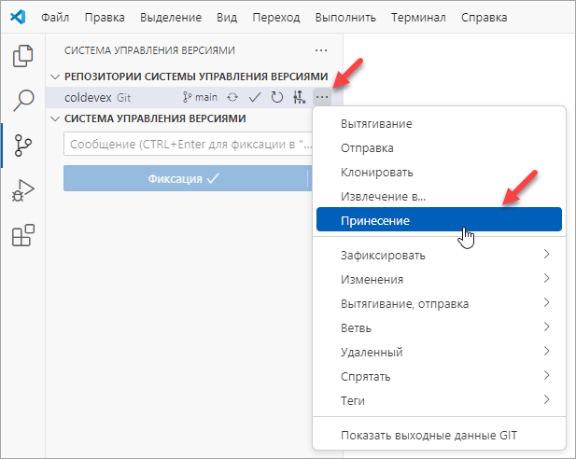Expand the «Зафиксировать» submenu
576x459 pixels.
point(439,256)
